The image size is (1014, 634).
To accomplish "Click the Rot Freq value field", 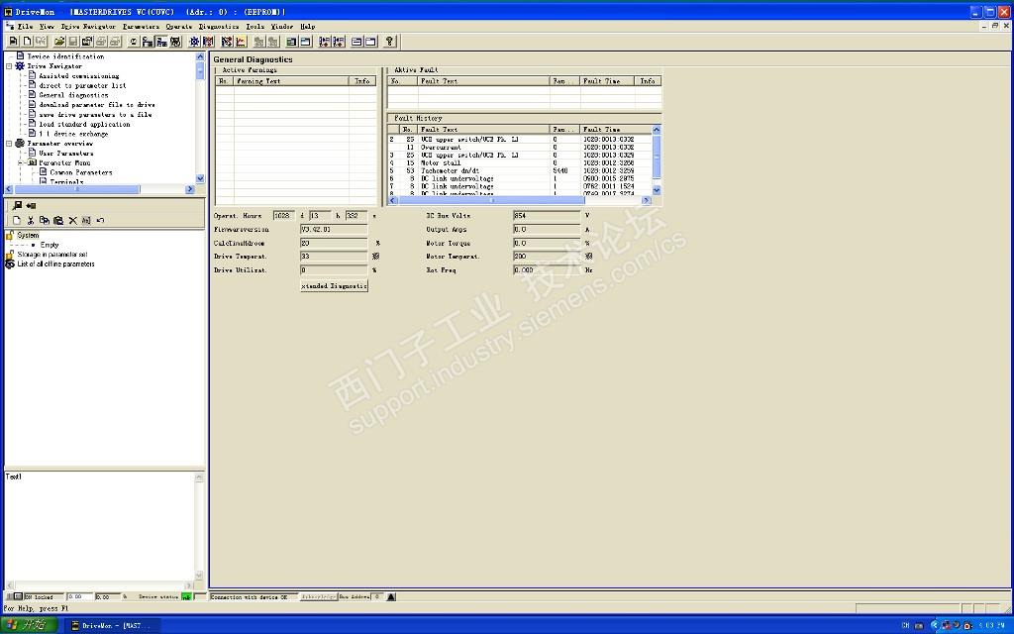I will point(547,269).
